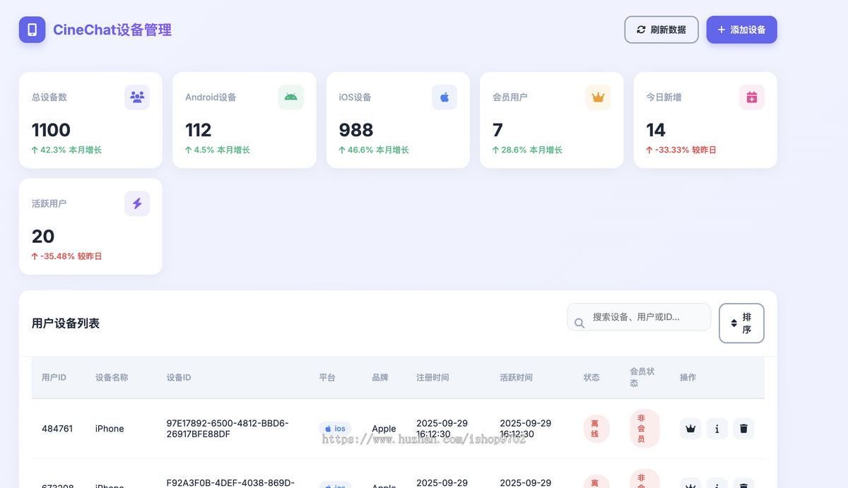This screenshot has height=488, width=848.
Task: Click the 用户设备列表 heading
Action: pos(66,323)
